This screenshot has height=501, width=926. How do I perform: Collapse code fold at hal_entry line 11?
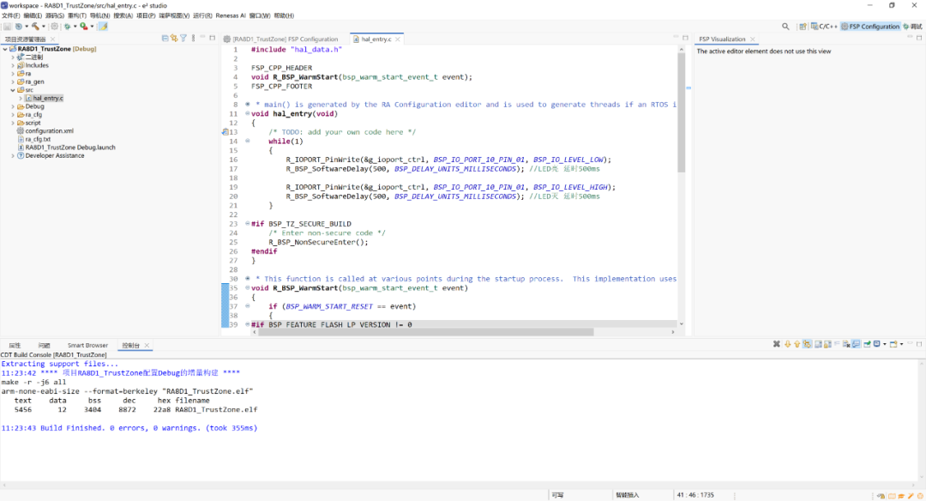pyautogui.click(x=248, y=113)
